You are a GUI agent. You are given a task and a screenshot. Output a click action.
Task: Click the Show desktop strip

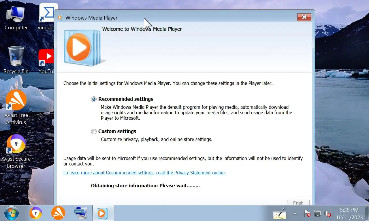[367, 213]
